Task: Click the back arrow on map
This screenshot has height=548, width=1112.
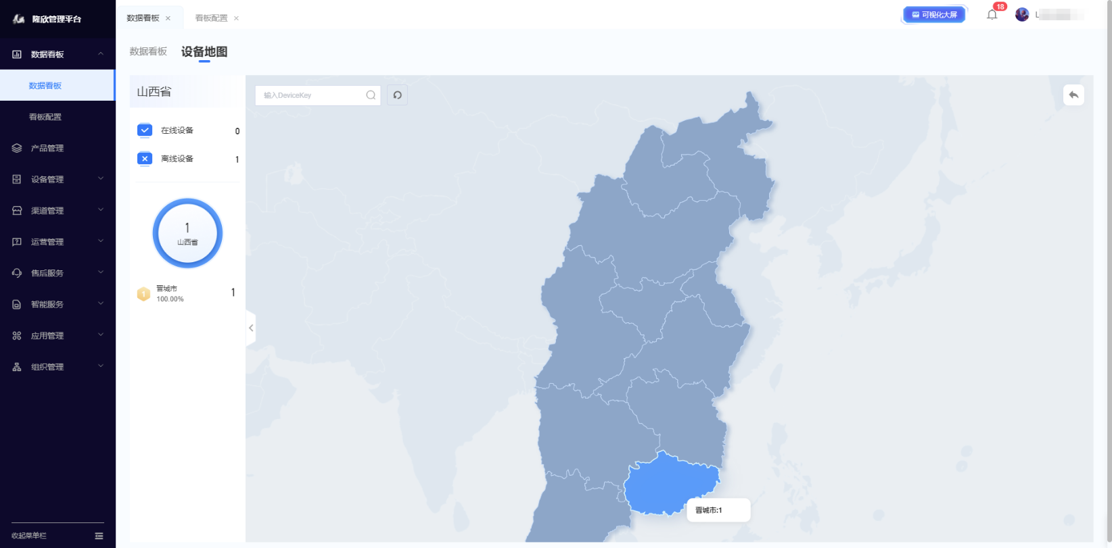Action: (x=1073, y=95)
